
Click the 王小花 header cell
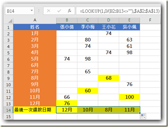(109, 27)
